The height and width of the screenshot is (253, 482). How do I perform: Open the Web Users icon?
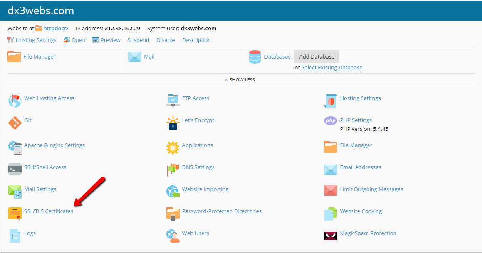pos(173,236)
